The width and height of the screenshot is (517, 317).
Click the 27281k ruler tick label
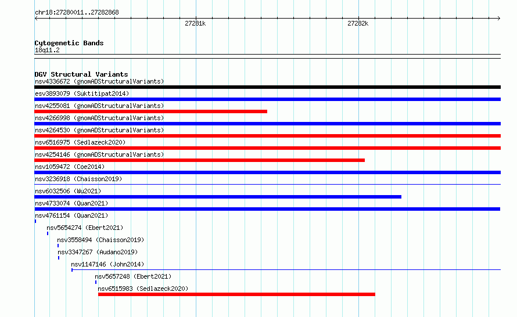(195, 23)
